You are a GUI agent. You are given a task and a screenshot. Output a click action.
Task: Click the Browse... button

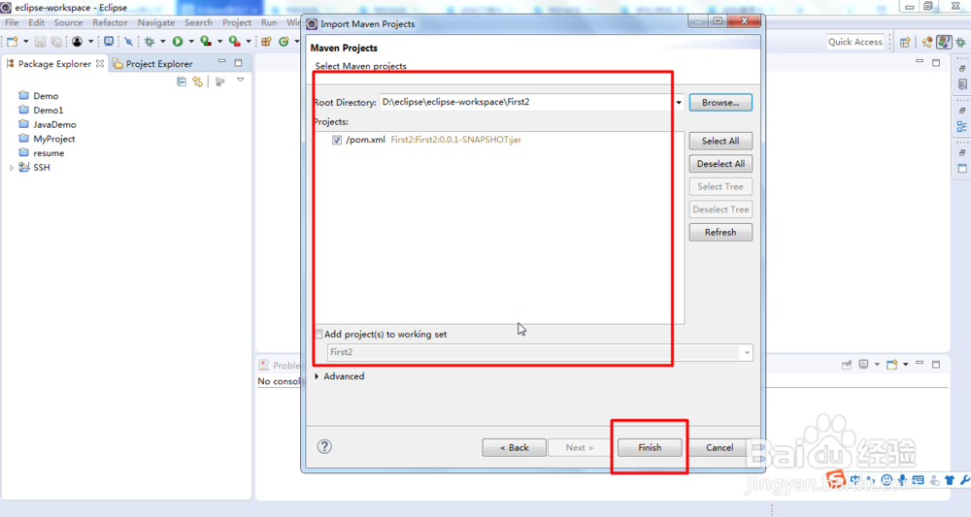(720, 103)
